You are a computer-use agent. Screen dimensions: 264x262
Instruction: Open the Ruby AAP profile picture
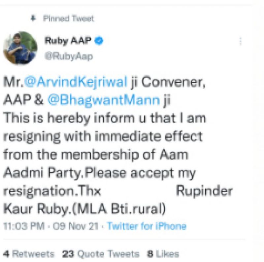[20, 48]
